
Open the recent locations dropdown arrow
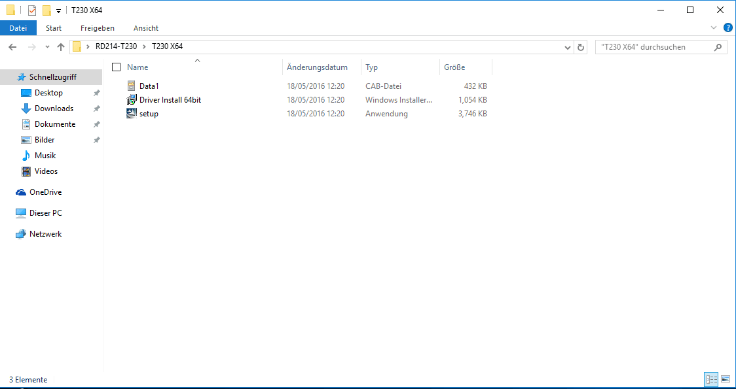coord(47,47)
